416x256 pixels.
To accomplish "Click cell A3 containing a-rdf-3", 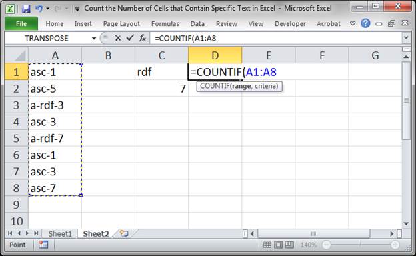I will point(55,105).
